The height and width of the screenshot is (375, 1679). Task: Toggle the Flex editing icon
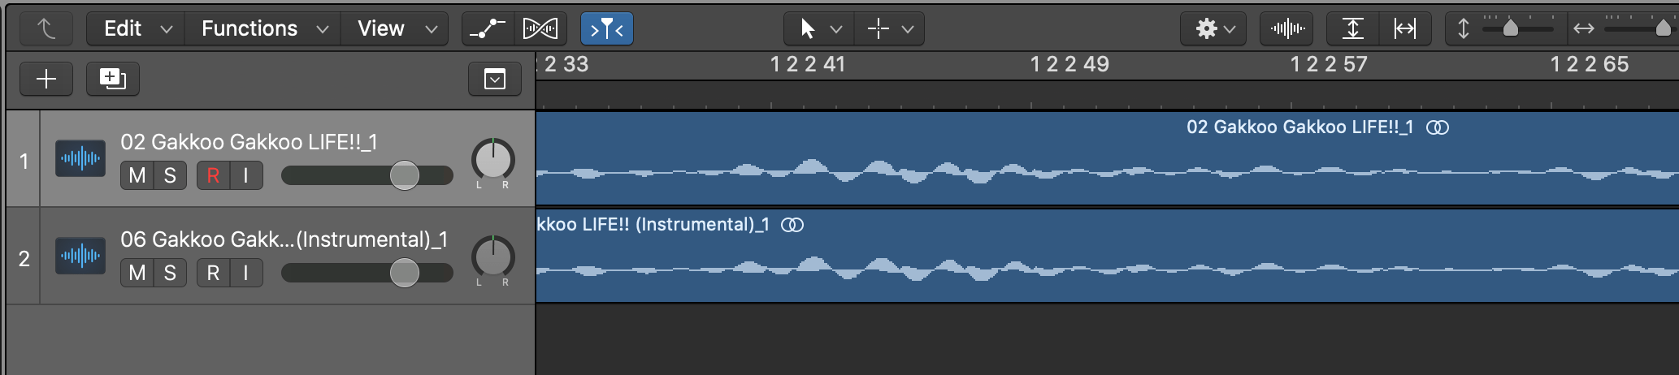pos(540,29)
